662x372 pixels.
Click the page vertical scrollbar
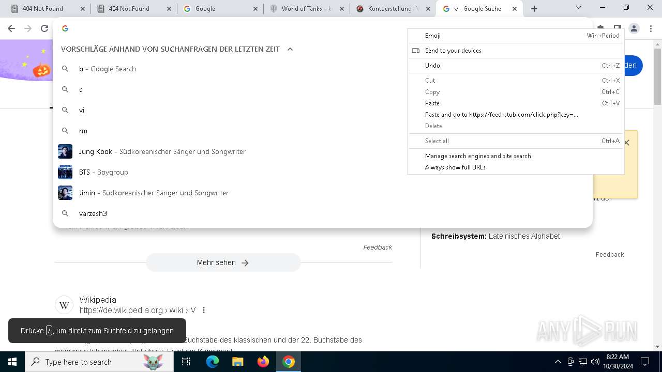(x=657, y=76)
